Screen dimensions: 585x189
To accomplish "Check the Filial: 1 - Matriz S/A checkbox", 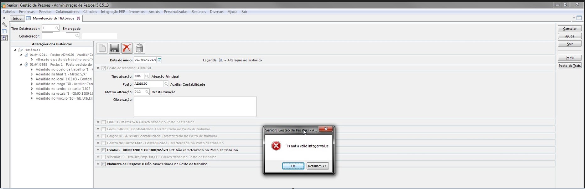I will pyautogui.click(x=104, y=122).
